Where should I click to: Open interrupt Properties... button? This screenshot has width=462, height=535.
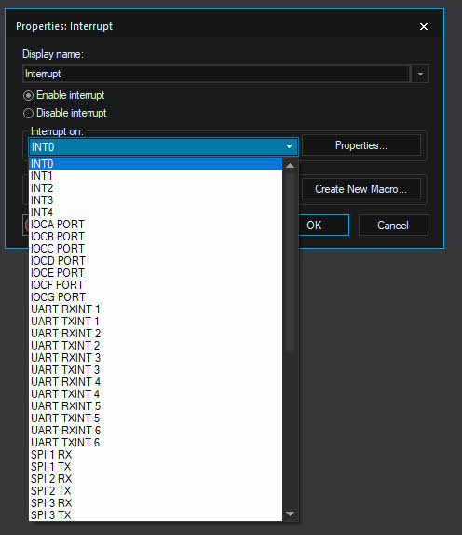tap(361, 145)
